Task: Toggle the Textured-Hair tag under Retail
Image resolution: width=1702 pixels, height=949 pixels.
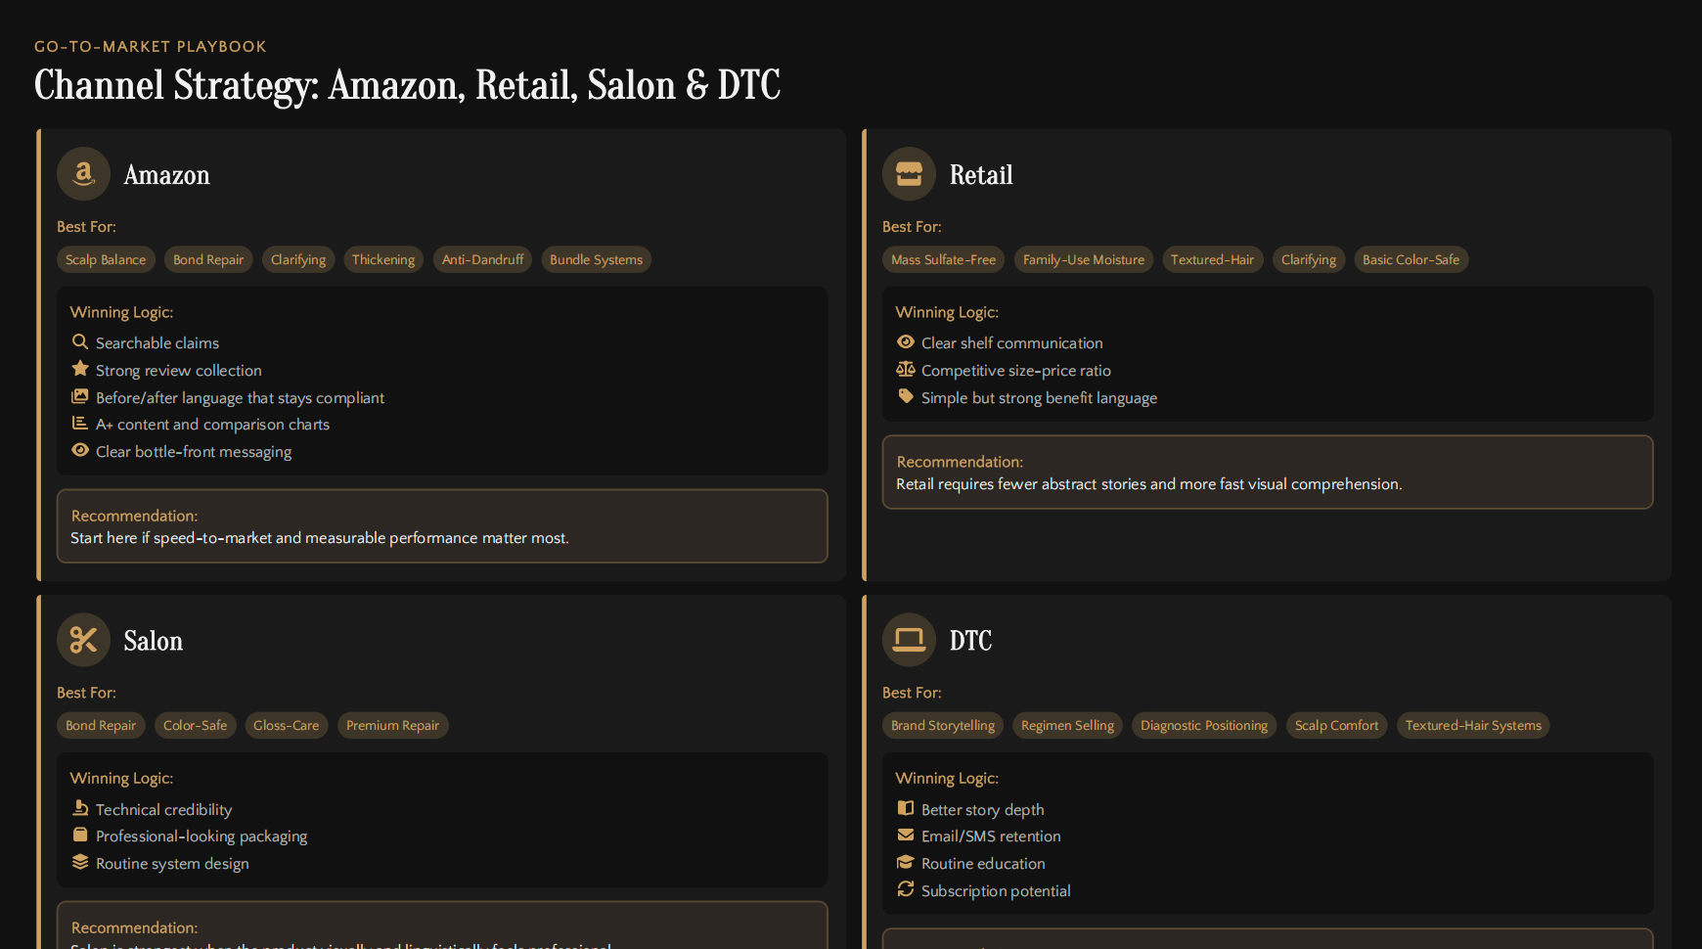Action: [1213, 259]
